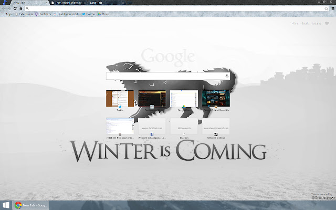The width and height of the screenshot is (336, 210).
Task: Start voice search with the microphone
Action: point(227,76)
